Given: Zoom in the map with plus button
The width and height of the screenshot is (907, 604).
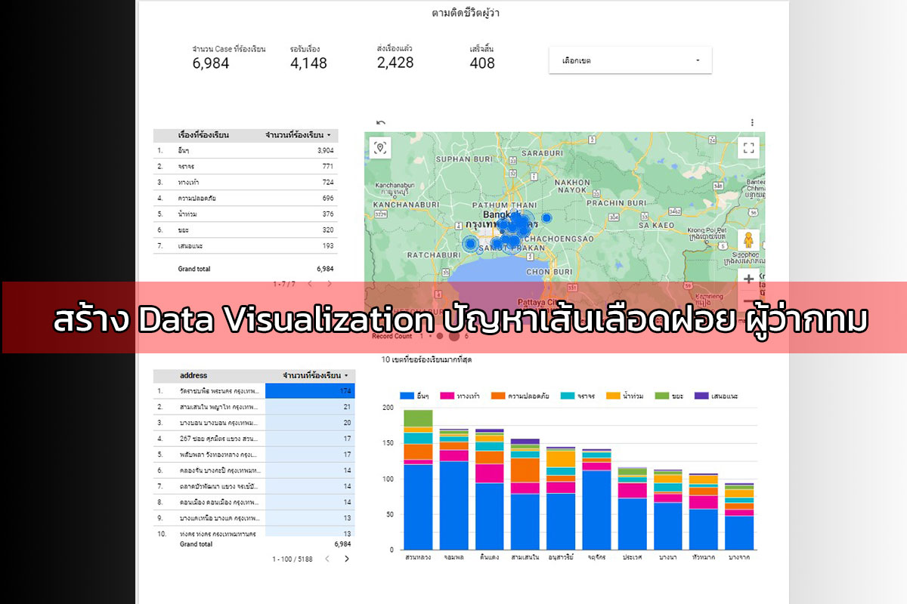Looking at the screenshot, I should [x=748, y=279].
